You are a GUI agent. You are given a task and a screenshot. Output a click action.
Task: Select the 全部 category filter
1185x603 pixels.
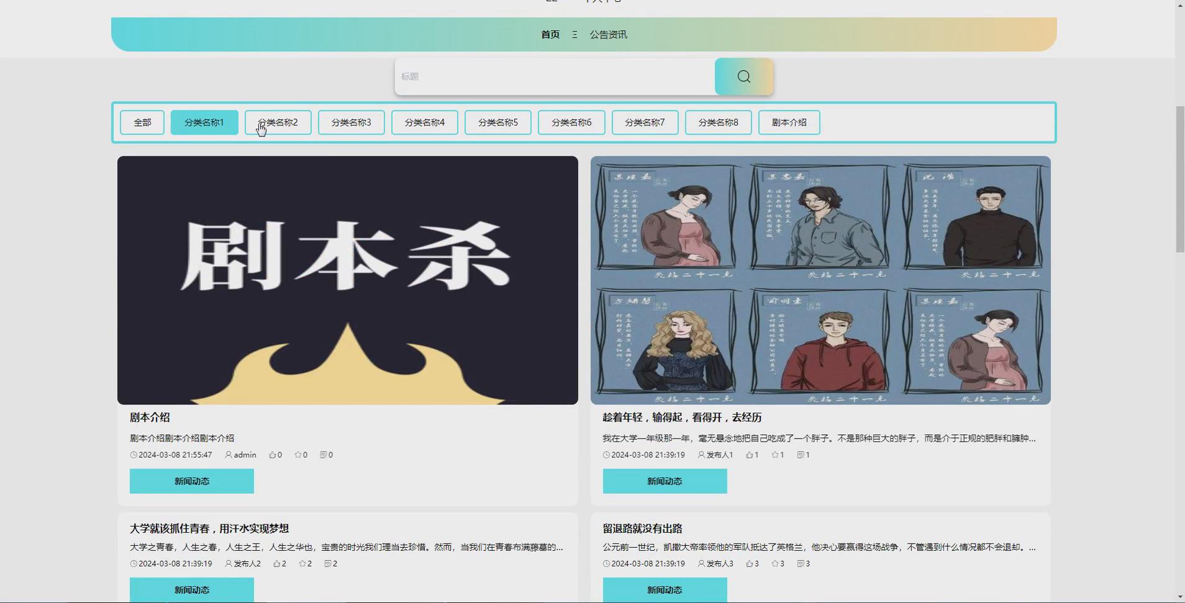tap(142, 122)
